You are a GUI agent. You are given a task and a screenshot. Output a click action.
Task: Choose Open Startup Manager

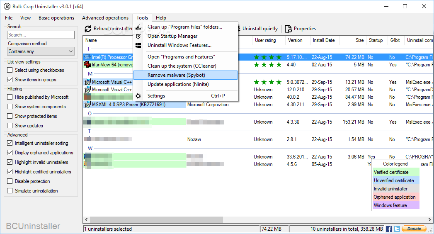[x=185, y=36]
